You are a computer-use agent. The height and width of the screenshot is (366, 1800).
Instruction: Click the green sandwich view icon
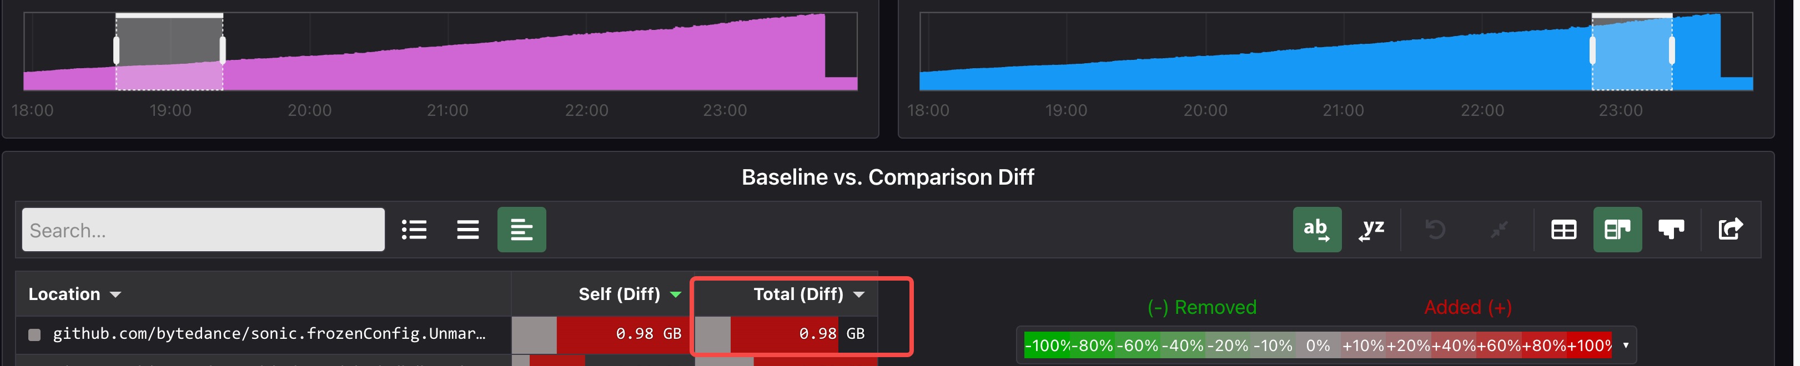521,229
